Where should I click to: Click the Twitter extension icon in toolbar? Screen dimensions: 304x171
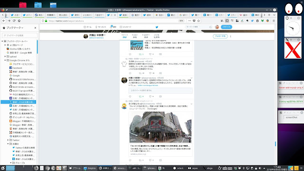252,21
